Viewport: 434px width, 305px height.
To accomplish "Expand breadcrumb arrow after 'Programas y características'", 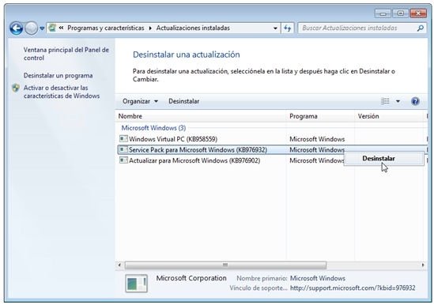I will (150, 28).
